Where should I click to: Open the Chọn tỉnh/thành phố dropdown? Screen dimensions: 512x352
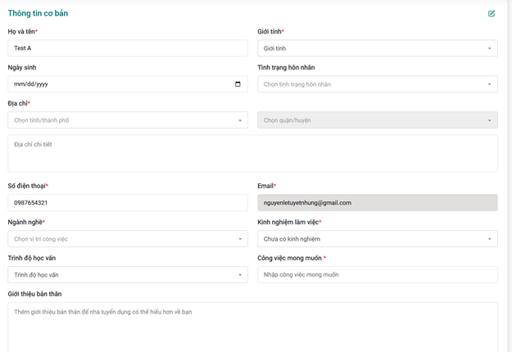coord(128,120)
